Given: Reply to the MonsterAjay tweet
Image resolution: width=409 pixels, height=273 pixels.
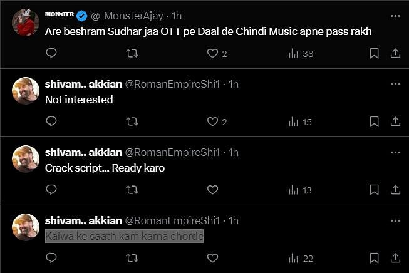Looking at the screenshot, I should point(51,54).
